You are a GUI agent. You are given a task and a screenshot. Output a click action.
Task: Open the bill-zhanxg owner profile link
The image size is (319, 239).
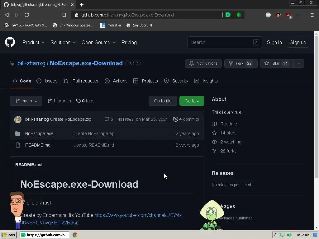point(31,63)
